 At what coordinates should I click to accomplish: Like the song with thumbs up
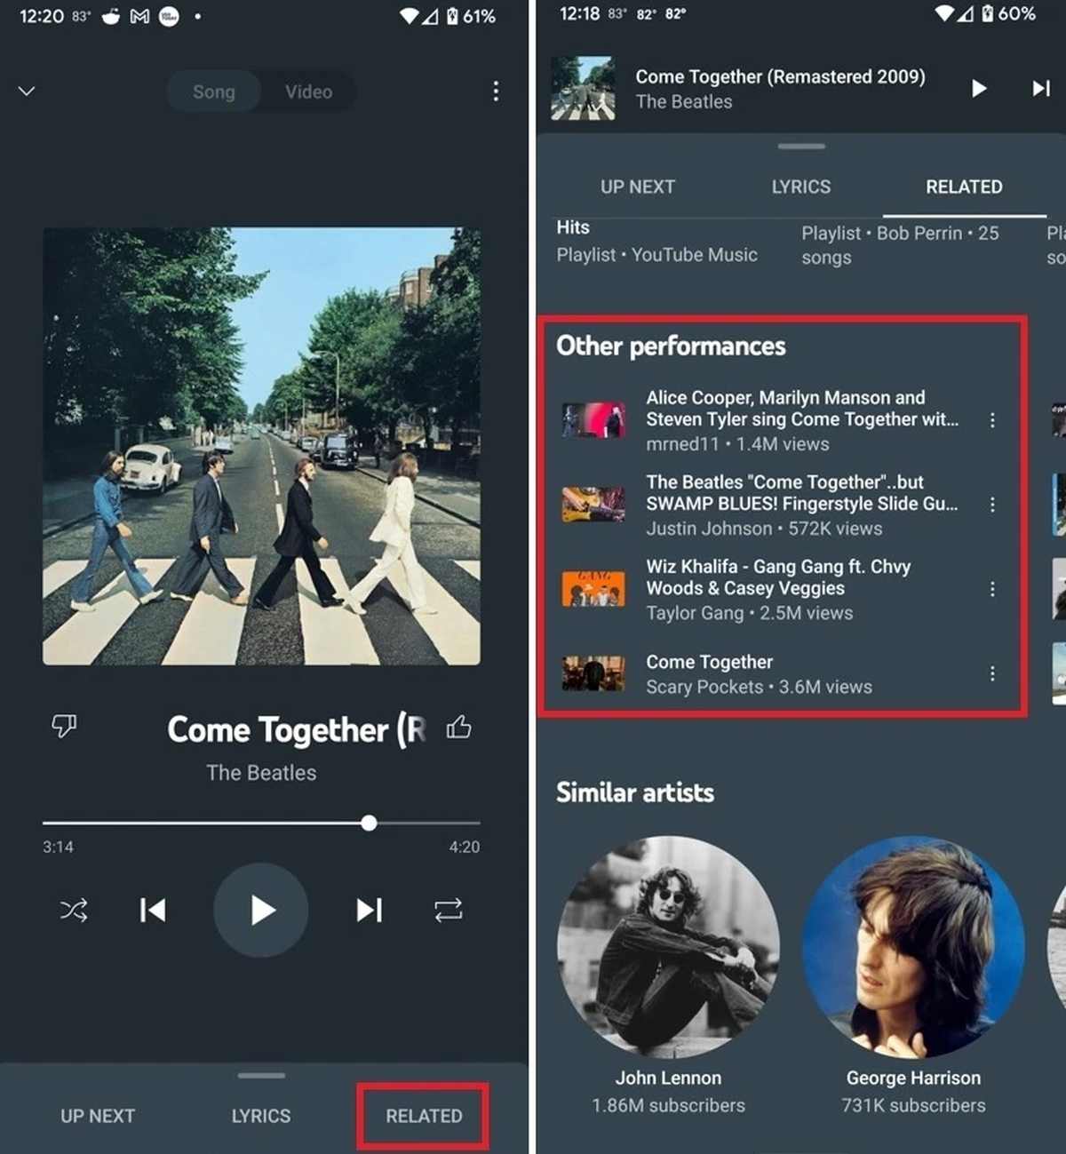click(459, 728)
